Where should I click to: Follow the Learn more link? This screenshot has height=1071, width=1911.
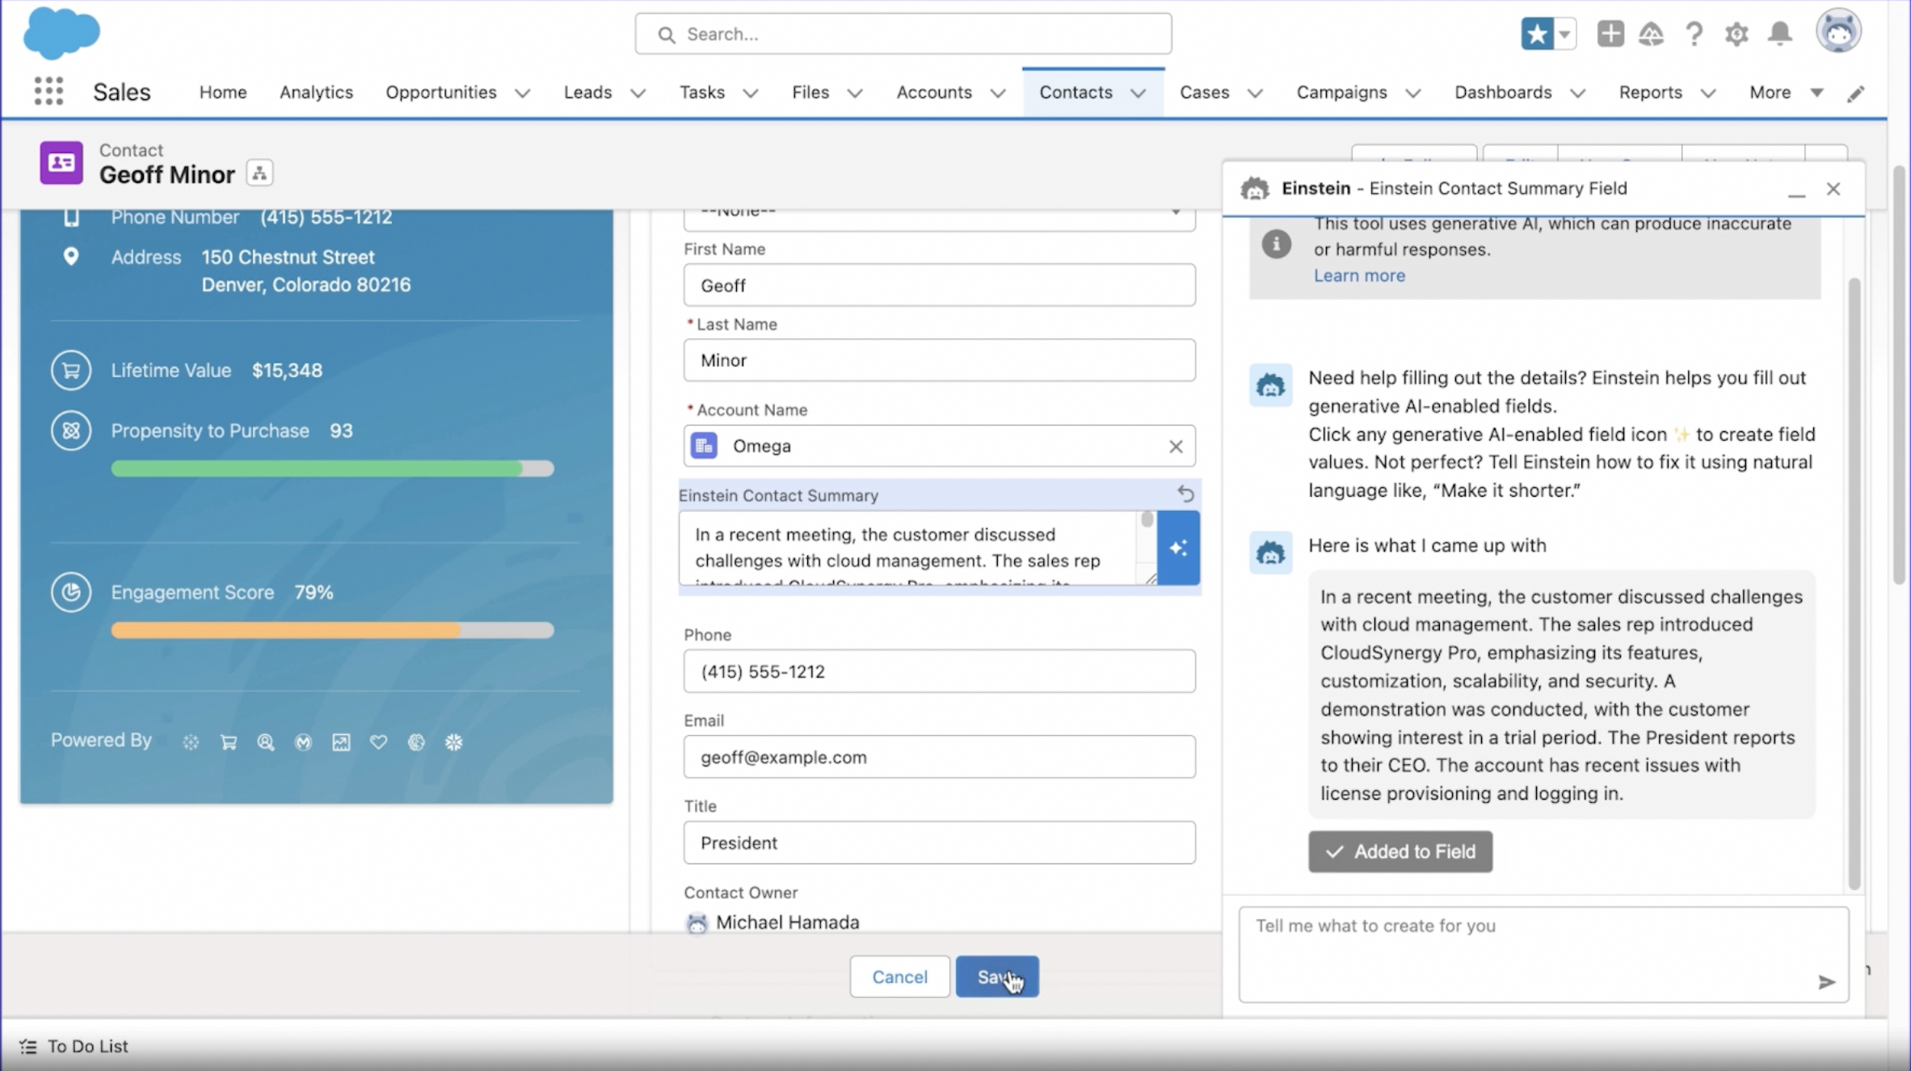(x=1358, y=275)
